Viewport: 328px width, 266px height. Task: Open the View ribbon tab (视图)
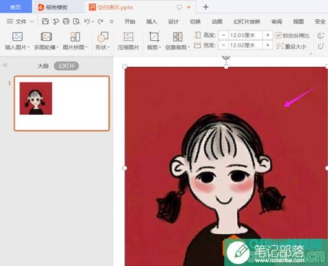pos(298,21)
